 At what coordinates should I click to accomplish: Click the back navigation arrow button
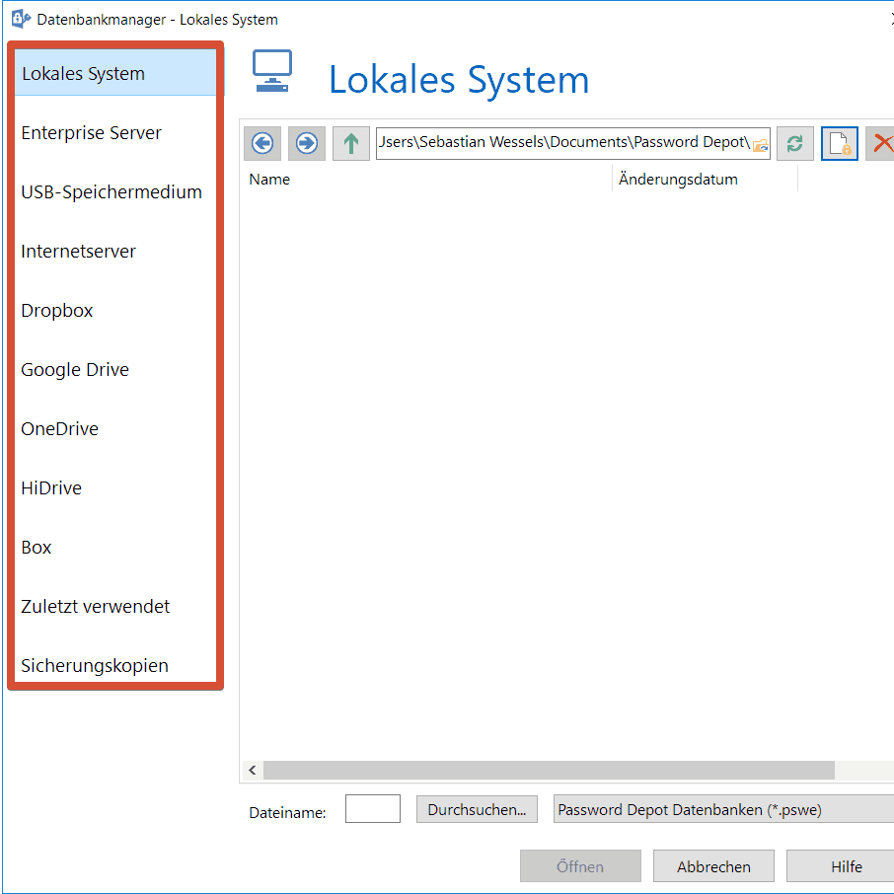coord(262,143)
